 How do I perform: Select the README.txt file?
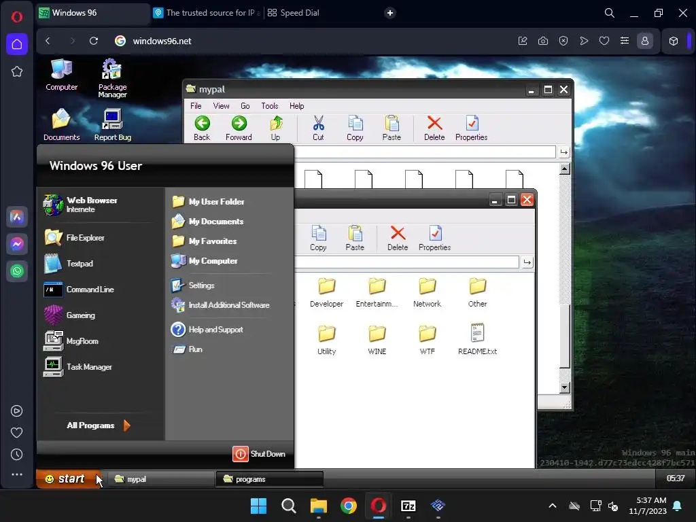478,340
